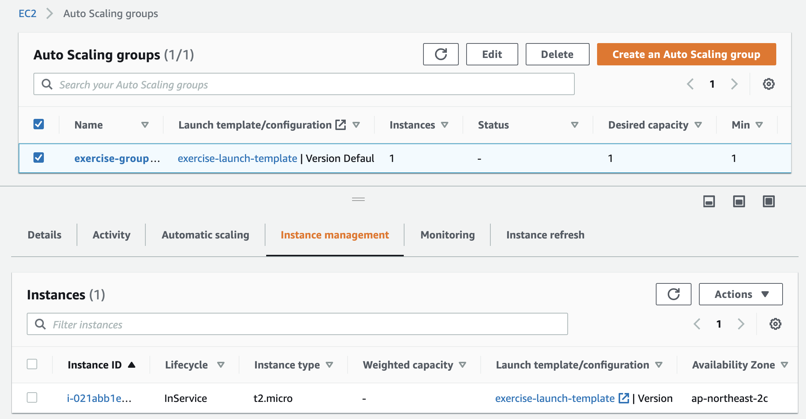Toggle select-all checkbox for Auto Scaling groups
Viewport: 806px width, 419px height.
pos(39,124)
